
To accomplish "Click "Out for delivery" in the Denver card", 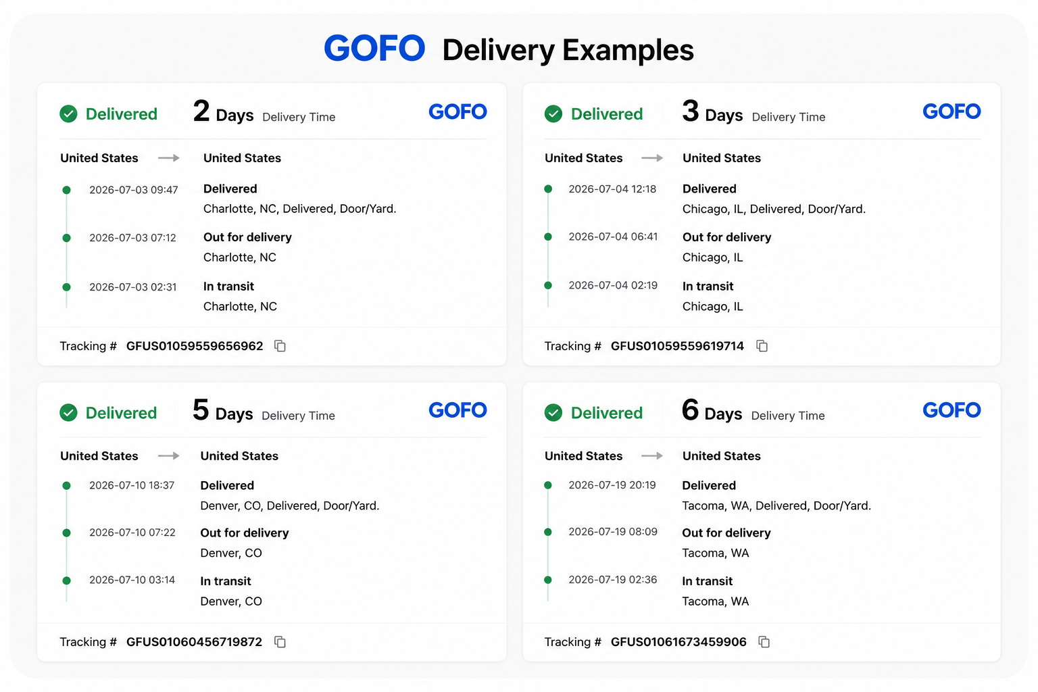I will [245, 533].
